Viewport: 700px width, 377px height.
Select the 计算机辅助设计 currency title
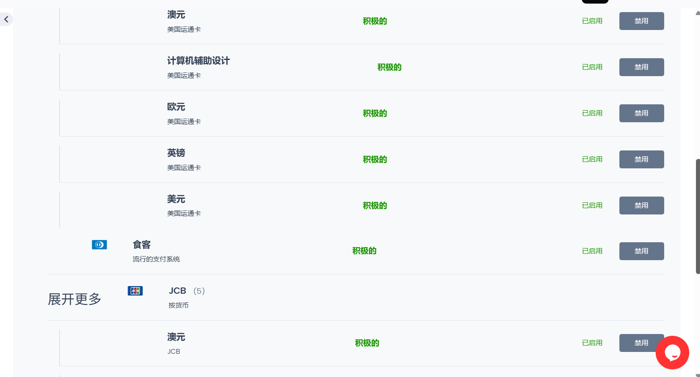198,61
